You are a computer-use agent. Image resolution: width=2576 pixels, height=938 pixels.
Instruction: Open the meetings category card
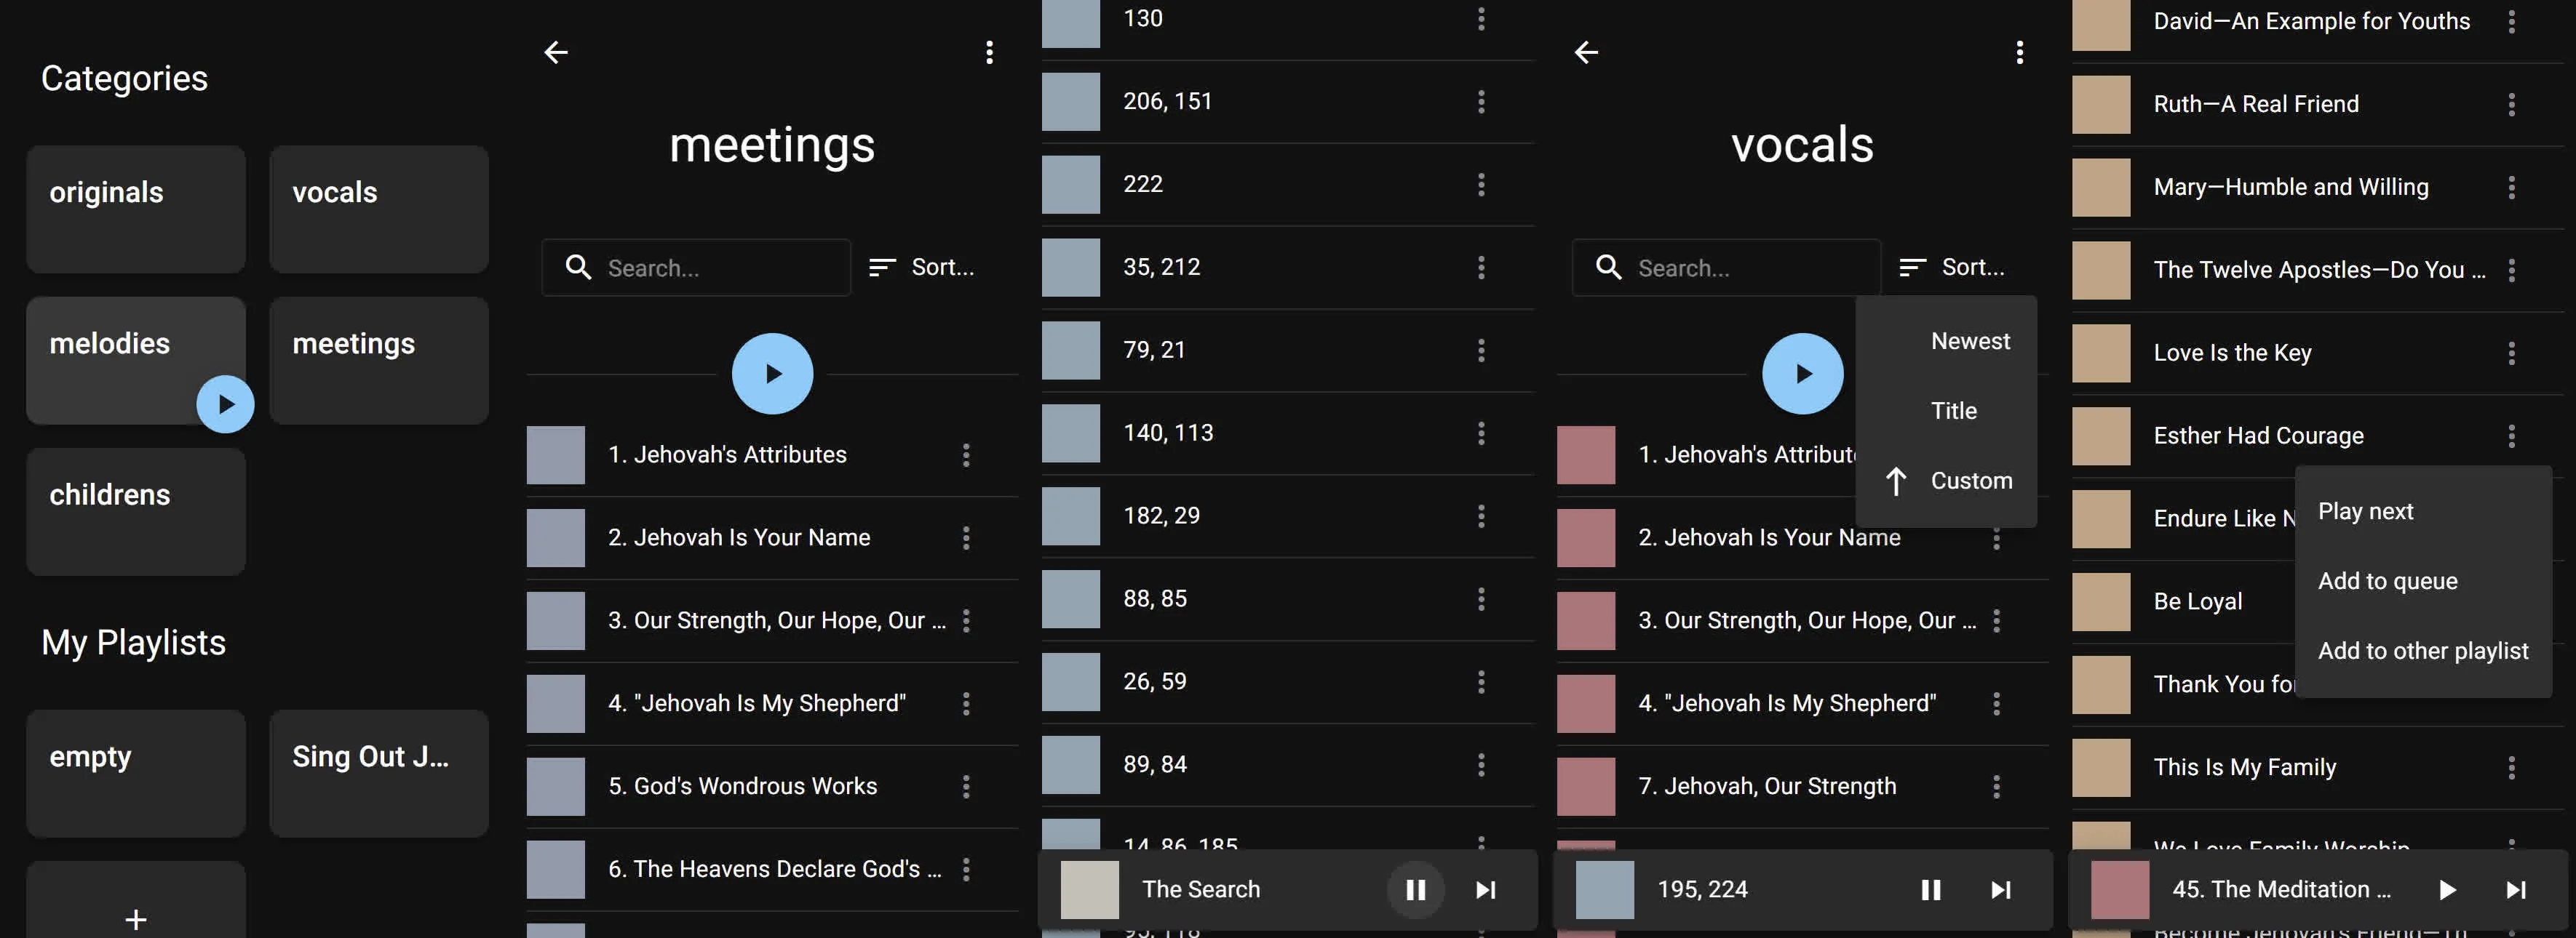coord(379,360)
